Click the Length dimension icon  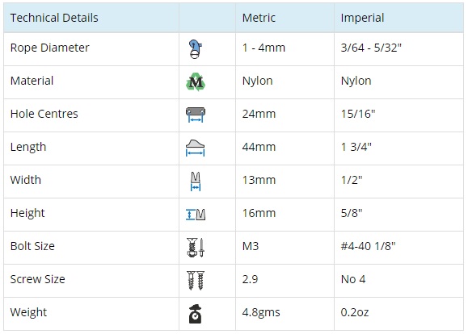click(195, 148)
